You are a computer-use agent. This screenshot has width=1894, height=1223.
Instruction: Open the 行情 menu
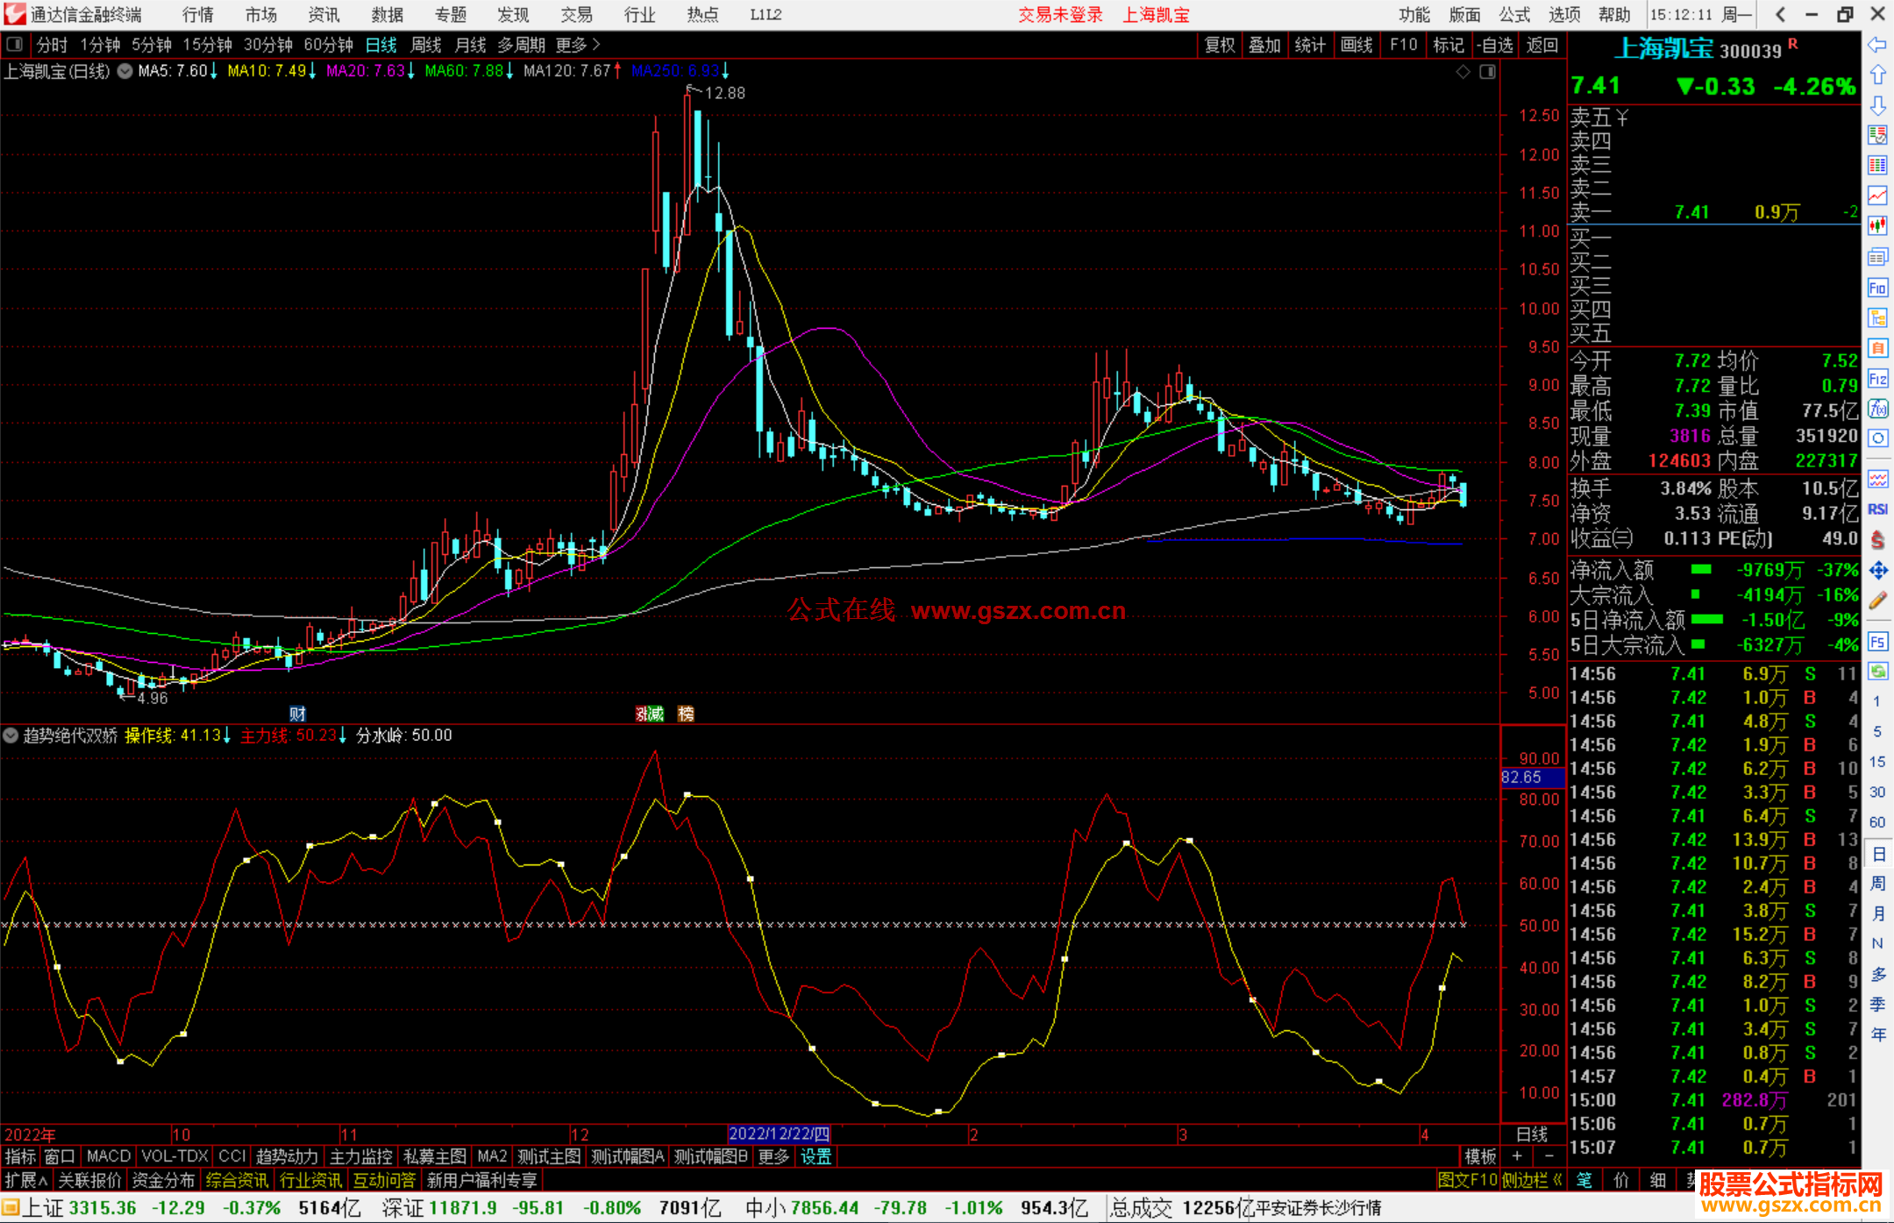click(198, 14)
